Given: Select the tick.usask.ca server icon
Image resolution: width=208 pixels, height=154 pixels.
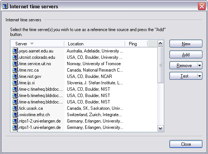Looking at the screenshot, I should pyautogui.click(x=15, y=108).
